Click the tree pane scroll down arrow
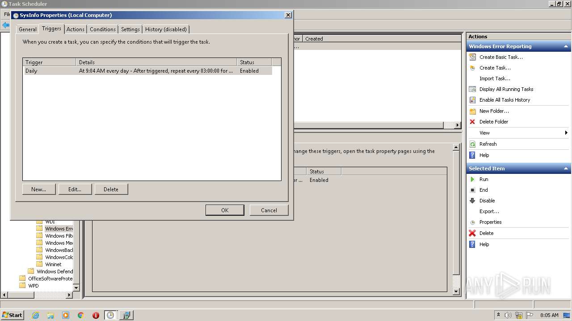This screenshot has width=572, height=321. (76, 288)
